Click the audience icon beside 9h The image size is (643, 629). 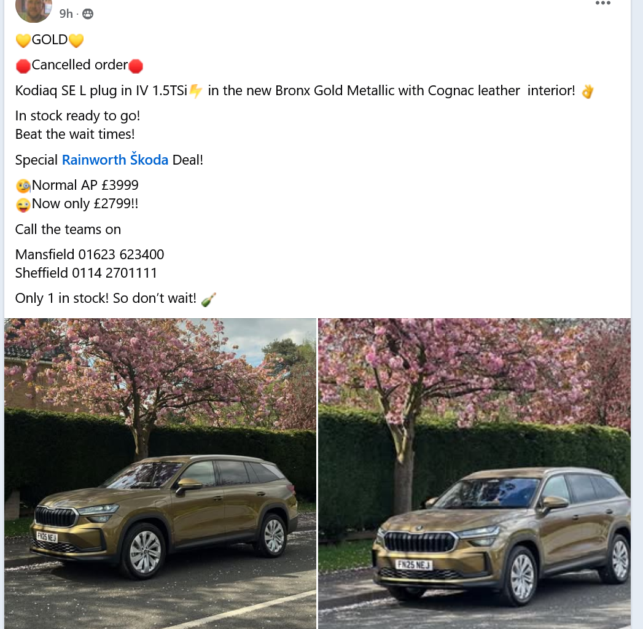(x=88, y=14)
